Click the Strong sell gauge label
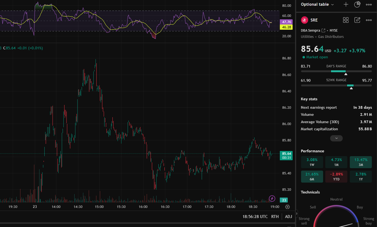 [x=304, y=221]
